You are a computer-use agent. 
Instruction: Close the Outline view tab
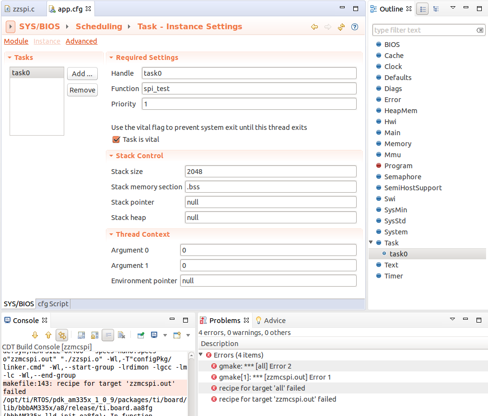coord(409,9)
